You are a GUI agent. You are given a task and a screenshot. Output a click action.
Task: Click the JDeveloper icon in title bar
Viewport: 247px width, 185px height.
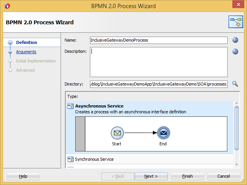tap(7, 6)
